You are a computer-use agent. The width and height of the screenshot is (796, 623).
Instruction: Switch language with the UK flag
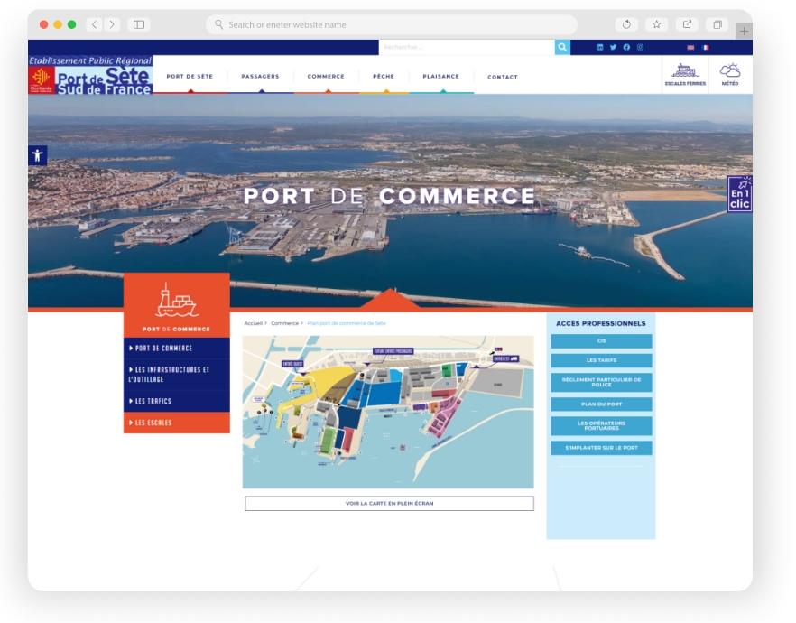690,47
